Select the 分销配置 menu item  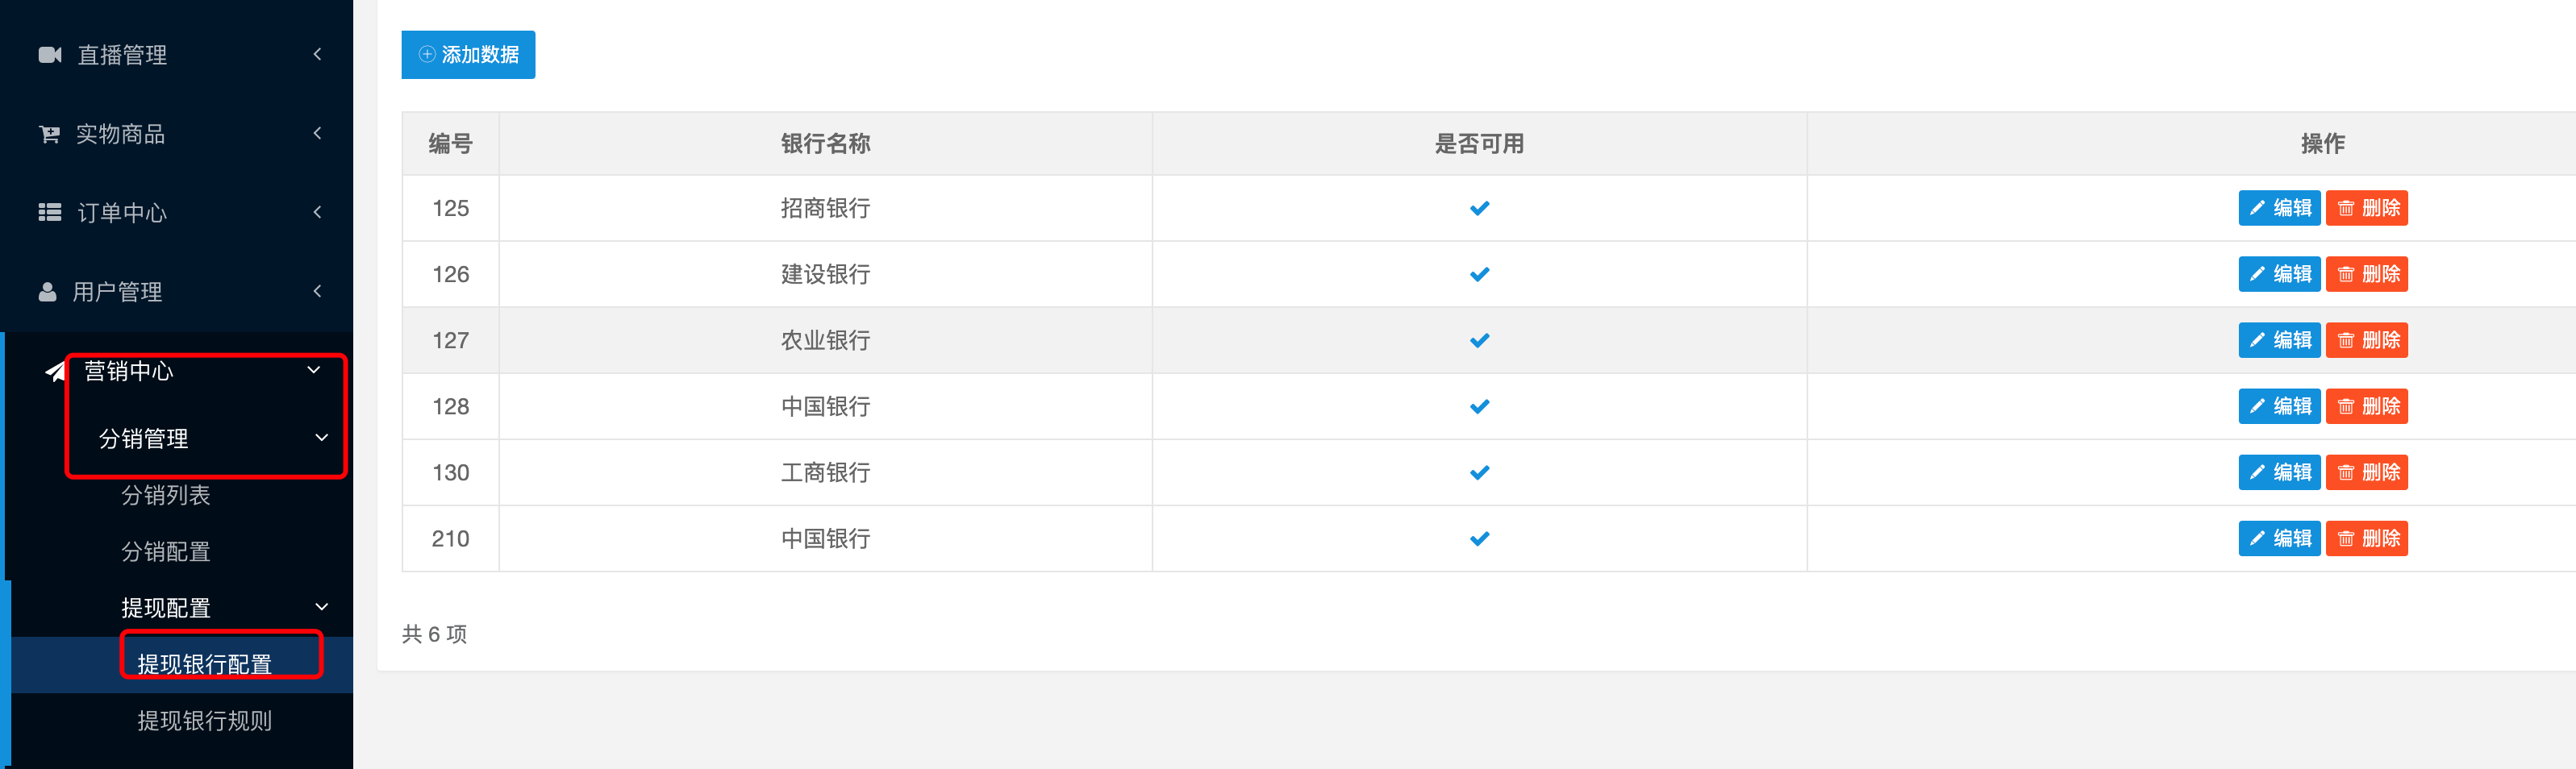point(166,552)
